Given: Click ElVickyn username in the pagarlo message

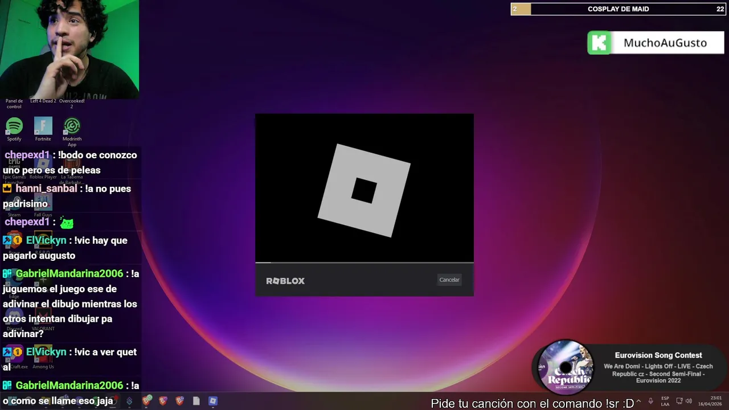Looking at the screenshot, I should 46,240.
